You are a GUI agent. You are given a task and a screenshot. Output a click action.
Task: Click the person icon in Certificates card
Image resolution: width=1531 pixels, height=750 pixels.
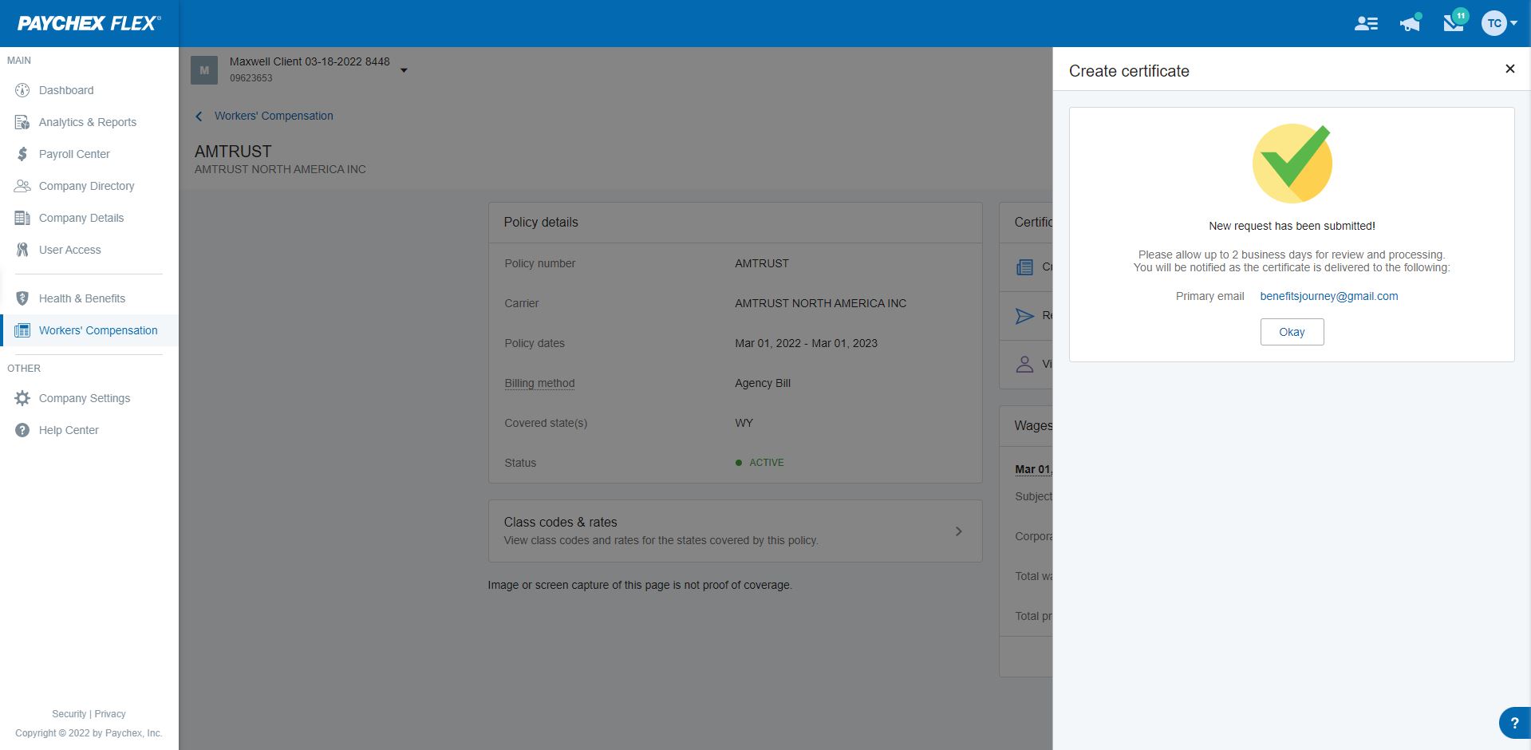[1024, 364]
